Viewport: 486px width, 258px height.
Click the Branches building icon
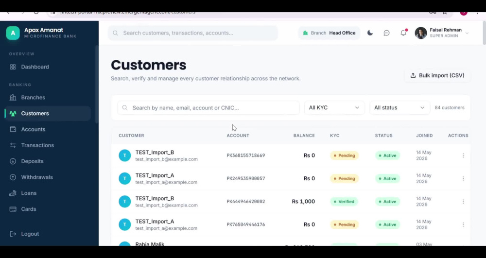tap(13, 98)
